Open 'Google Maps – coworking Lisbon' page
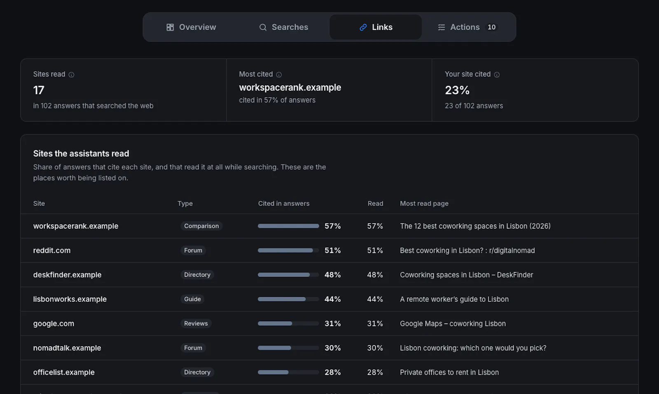Screen dimensions: 659x394 point(453,324)
